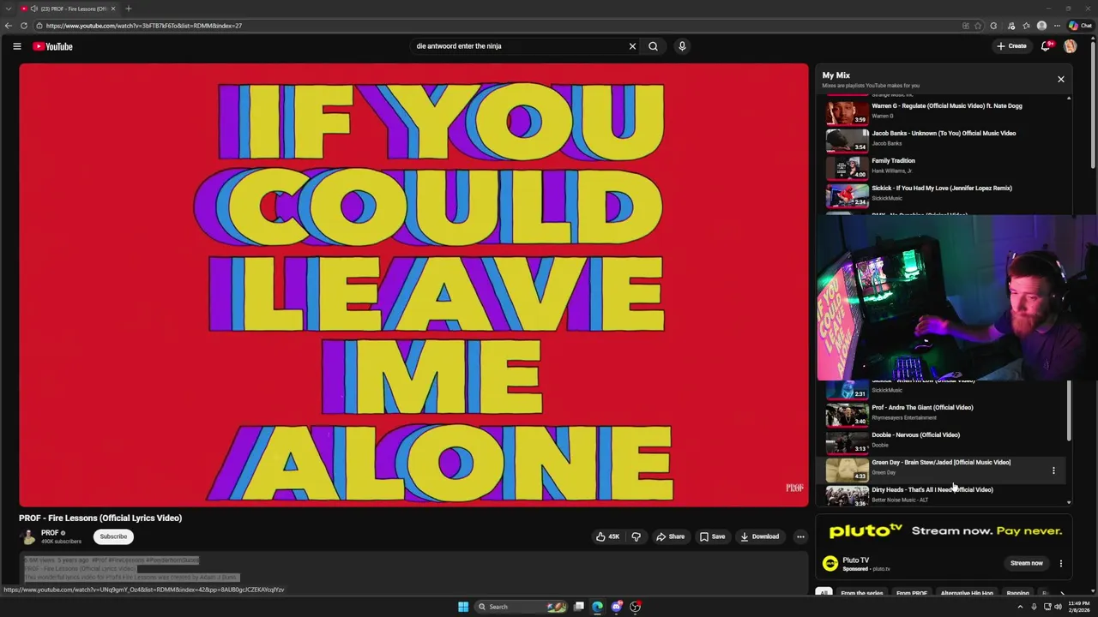Open the YouTube account avatar menu
Image resolution: width=1098 pixels, height=617 pixels.
point(1070,46)
